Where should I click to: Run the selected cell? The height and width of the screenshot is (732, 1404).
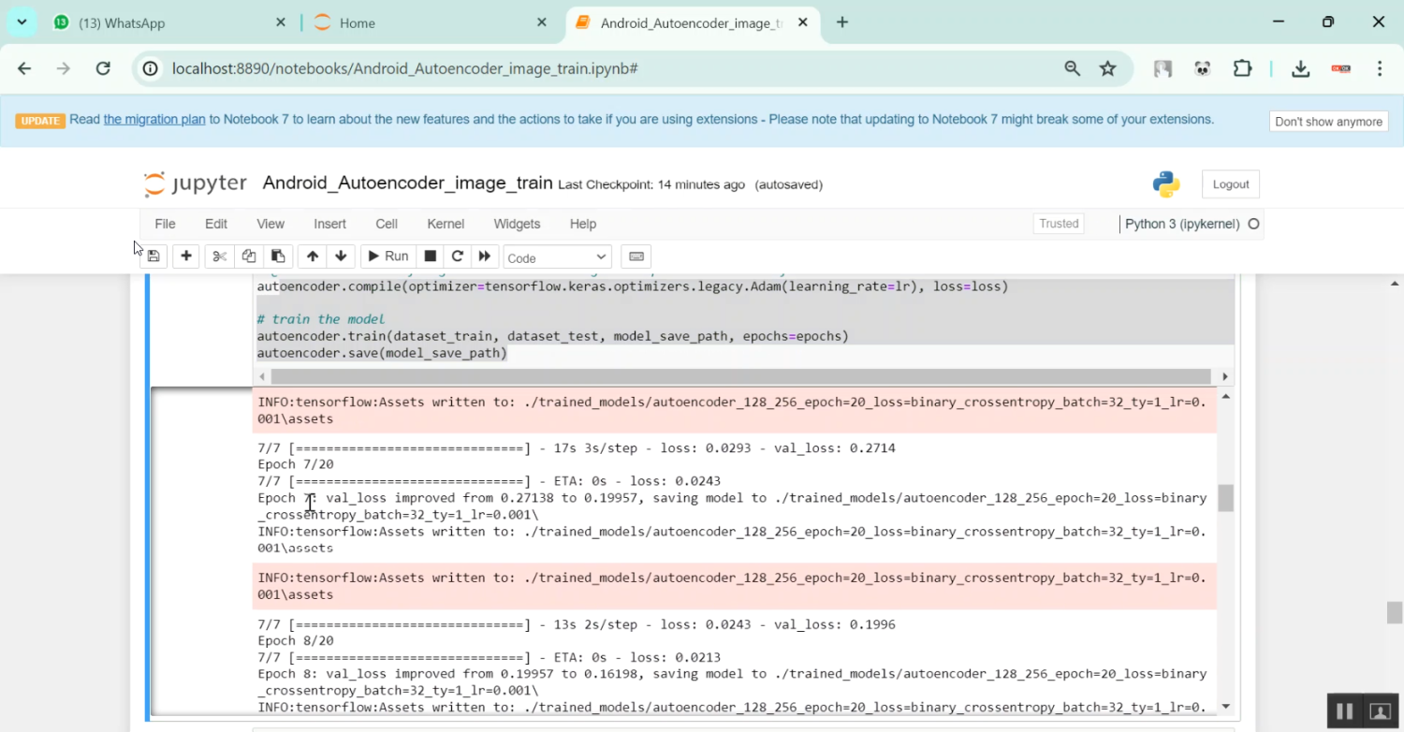click(x=387, y=256)
